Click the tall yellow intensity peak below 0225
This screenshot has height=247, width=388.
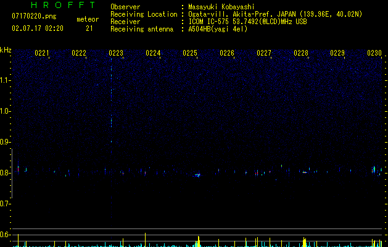coord(198,241)
